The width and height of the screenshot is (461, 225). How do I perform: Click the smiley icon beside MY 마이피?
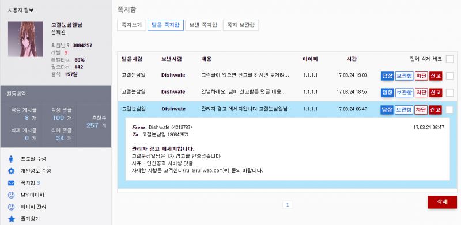click(x=11, y=195)
